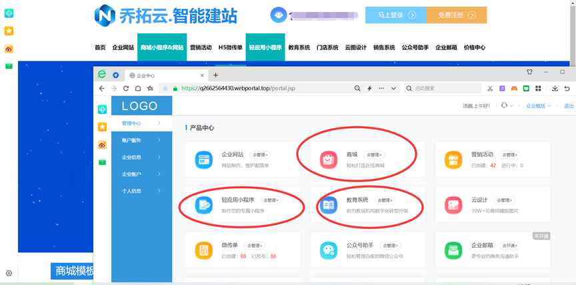Click the zoom magnifier in address bar
576x285 pixels.
coord(357,88)
